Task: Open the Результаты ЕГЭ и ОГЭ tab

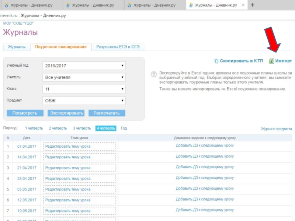Action: 118,47
